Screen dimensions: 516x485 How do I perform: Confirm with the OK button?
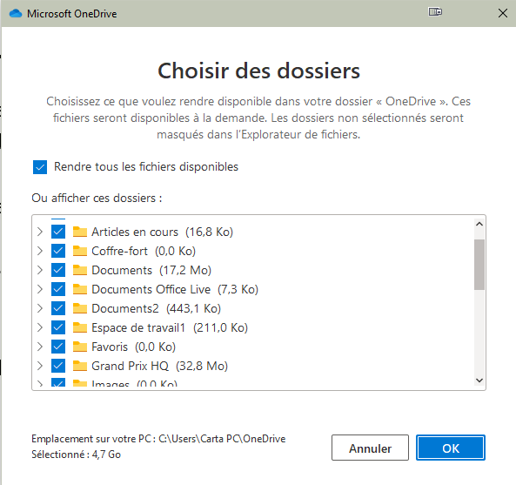[x=451, y=448]
